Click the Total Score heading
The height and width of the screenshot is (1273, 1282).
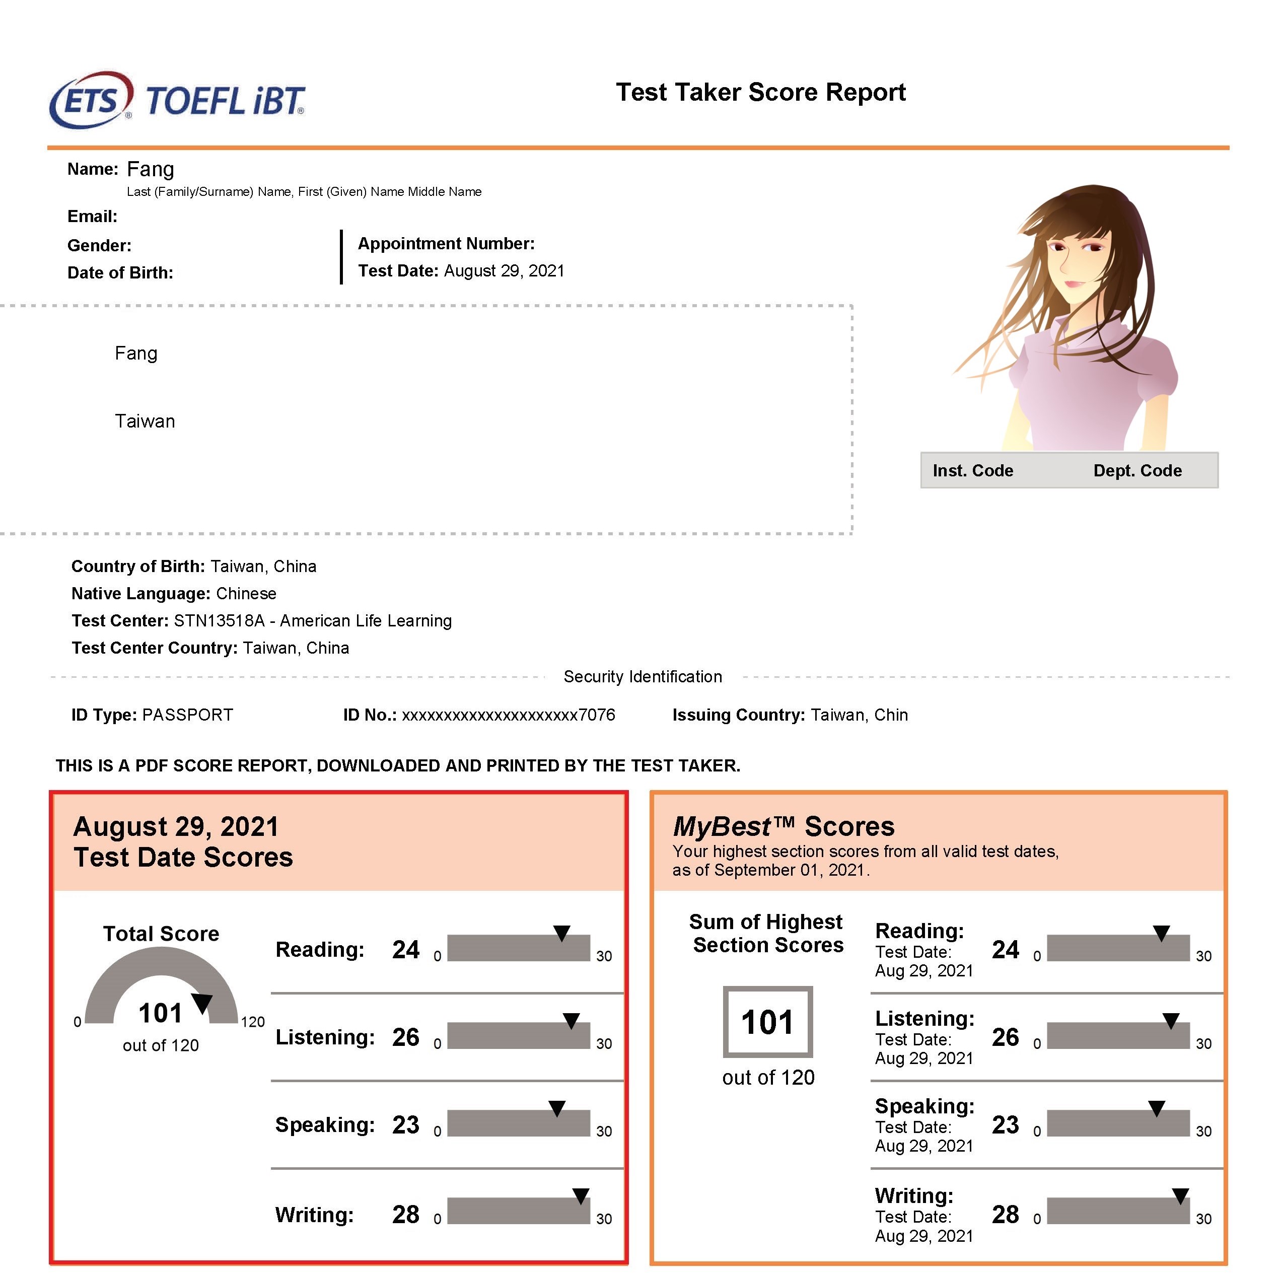click(161, 934)
